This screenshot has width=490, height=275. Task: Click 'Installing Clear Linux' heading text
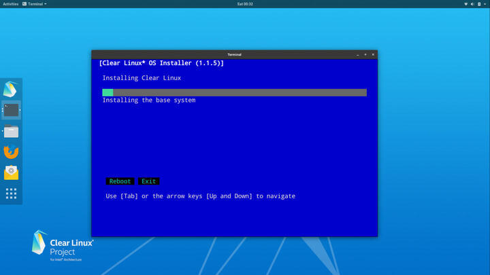click(142, 78)
